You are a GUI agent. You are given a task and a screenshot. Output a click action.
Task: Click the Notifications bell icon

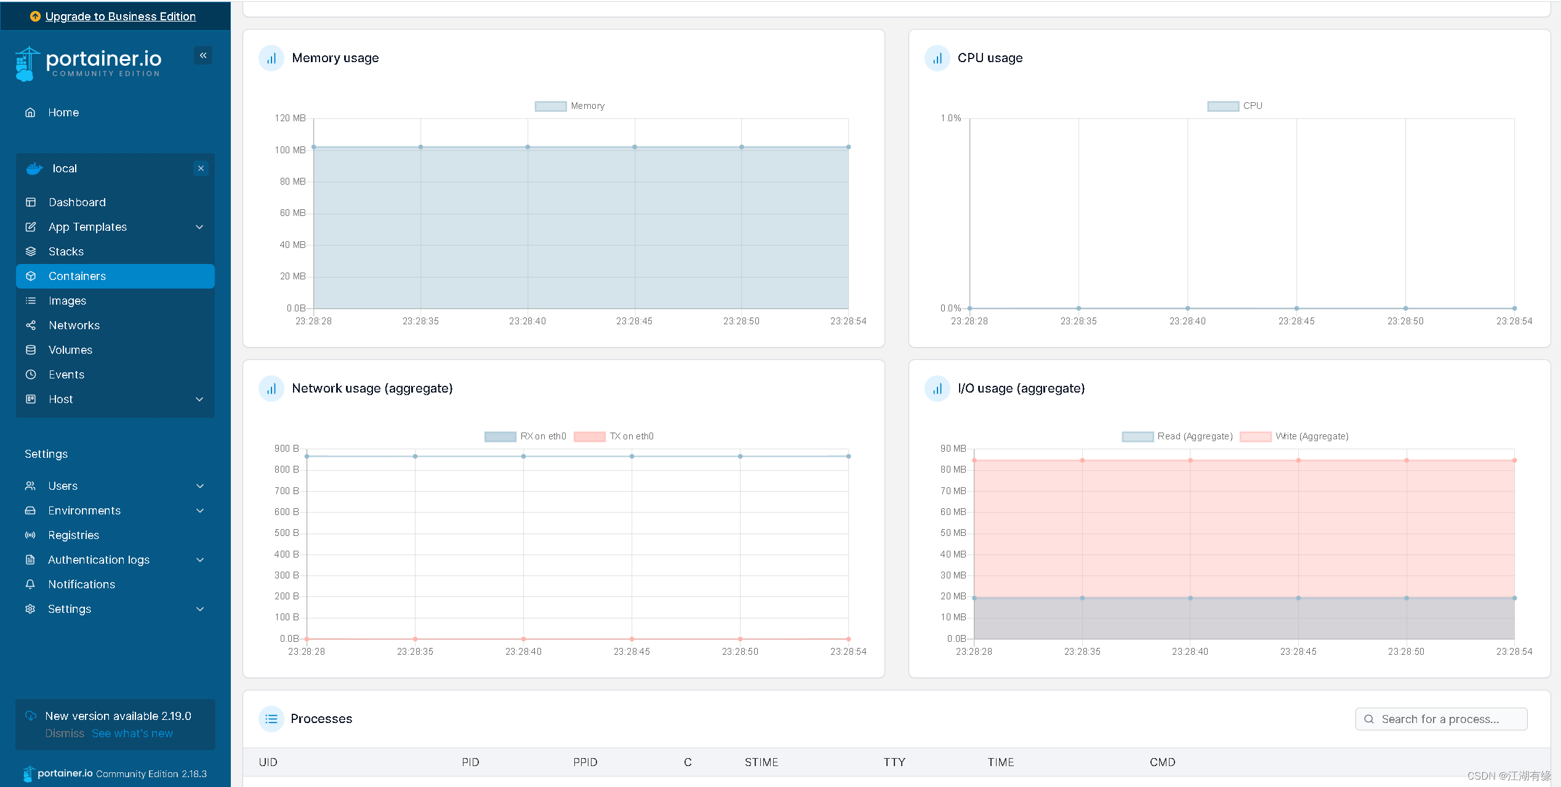click(x=30, y=585)
